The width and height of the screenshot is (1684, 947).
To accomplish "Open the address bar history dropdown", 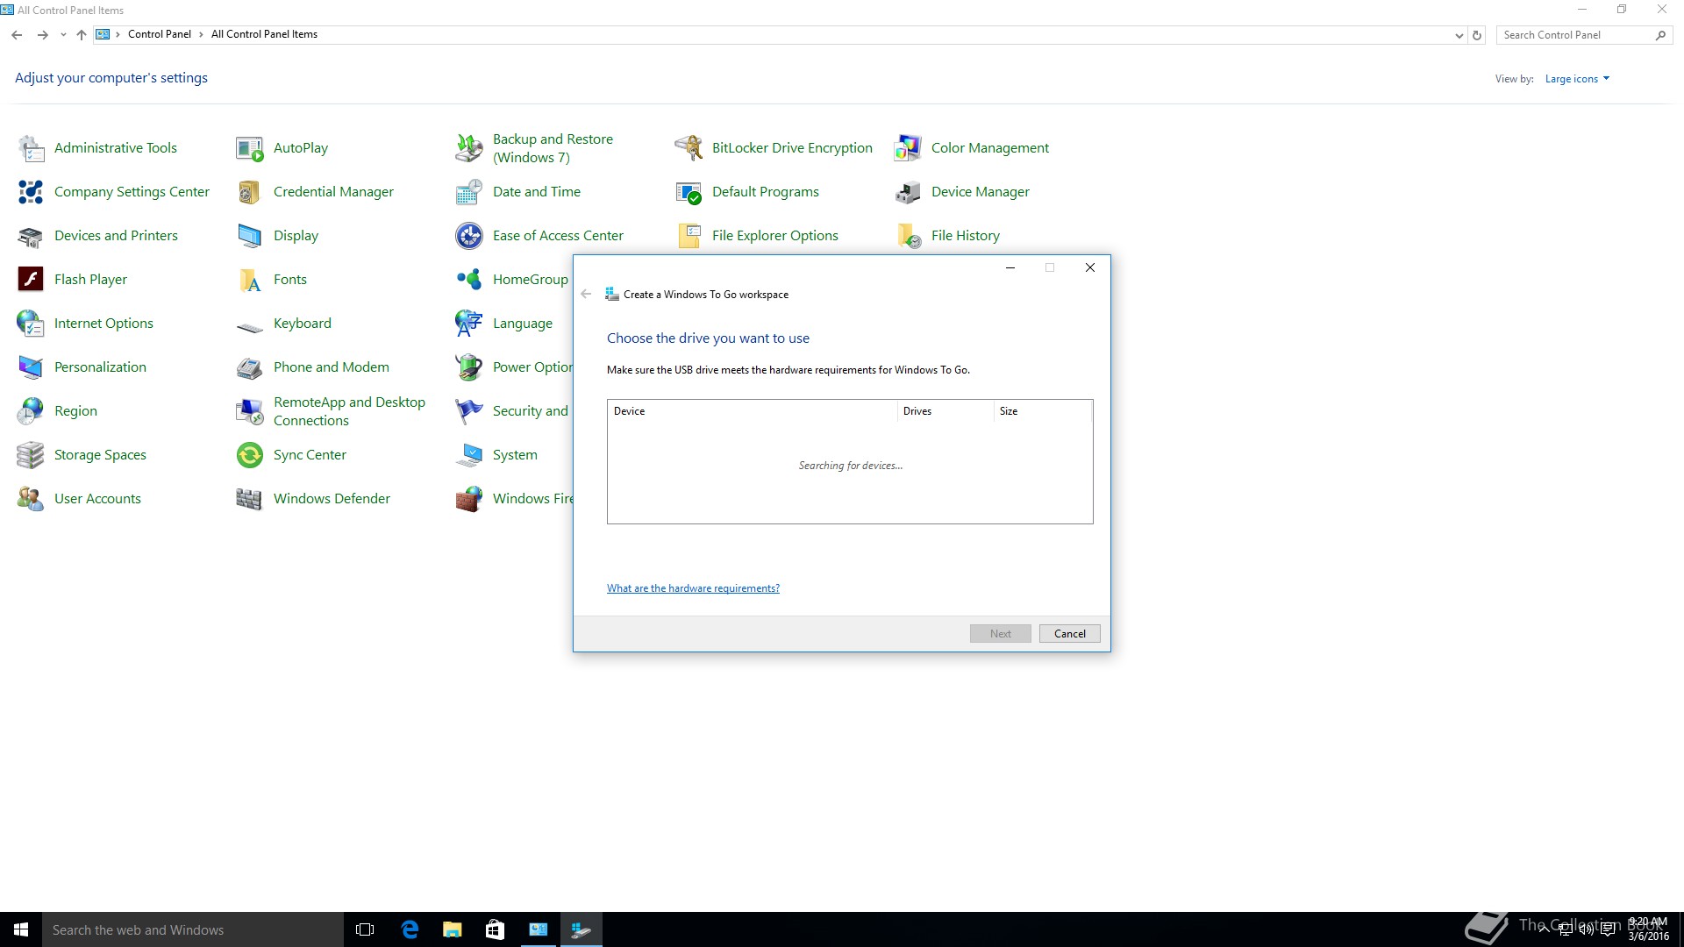I will [x=1459, y=35].
